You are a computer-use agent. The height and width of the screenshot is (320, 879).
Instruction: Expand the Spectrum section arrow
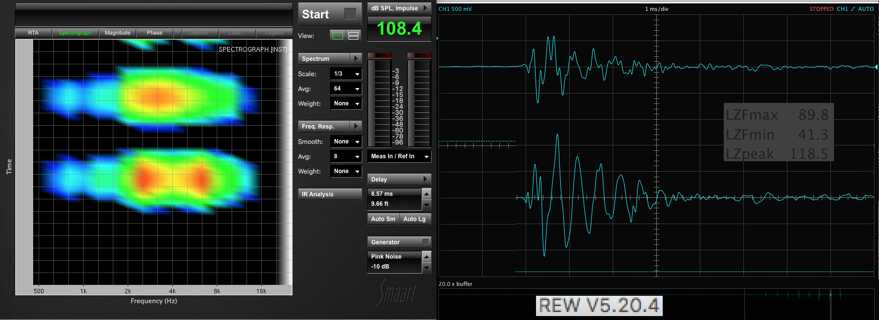point(356,58)
